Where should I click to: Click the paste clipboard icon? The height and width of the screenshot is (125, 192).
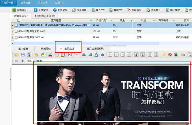pyautogui.click(x=63, y=54)
